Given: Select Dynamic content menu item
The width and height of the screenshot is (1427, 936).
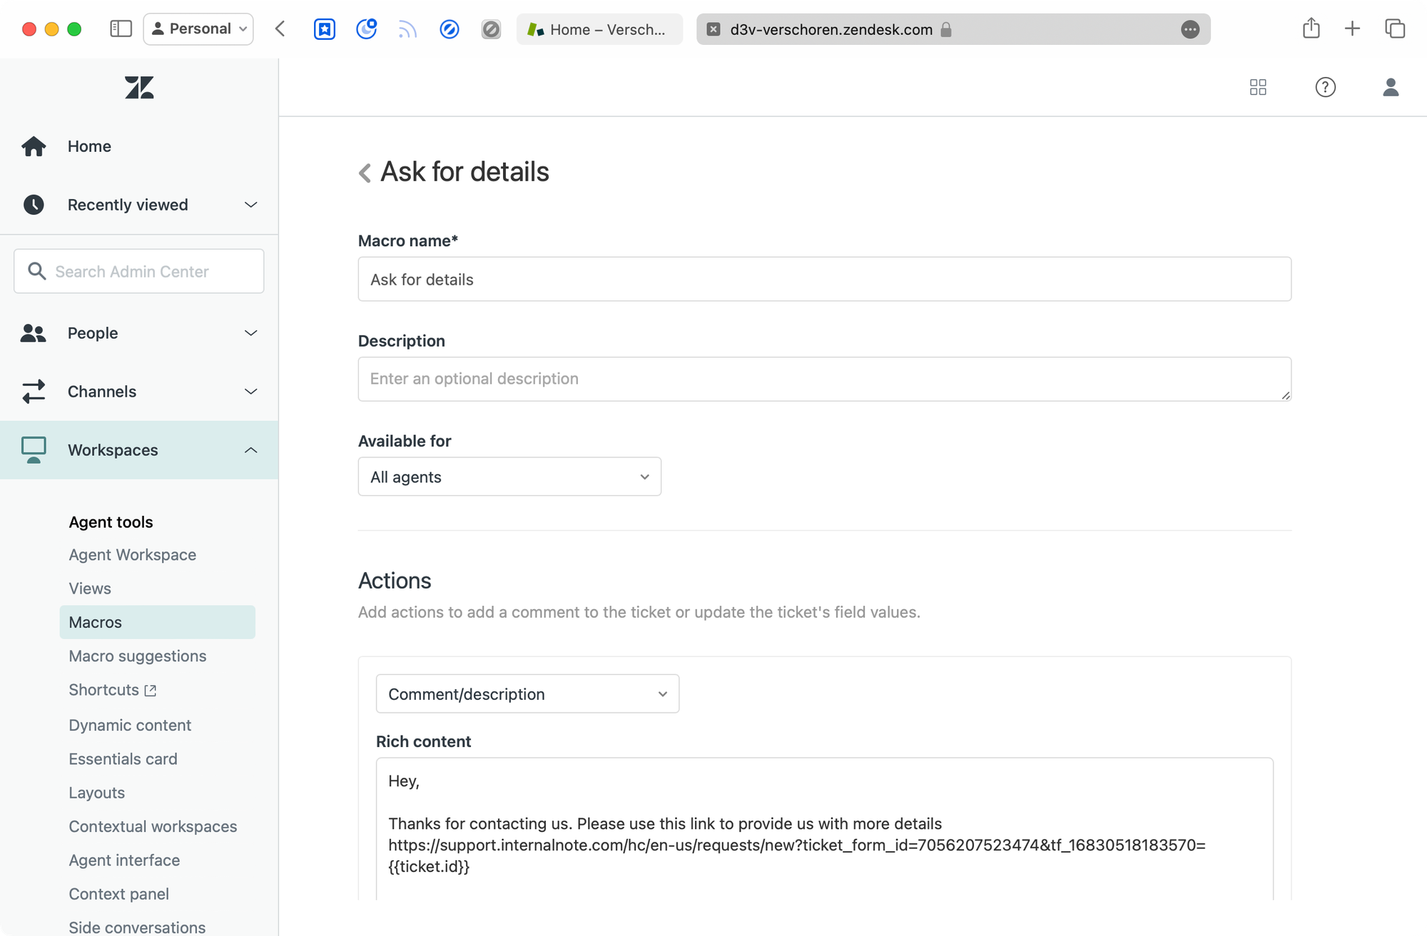Looking at the screenshot, I should point(130,725).
